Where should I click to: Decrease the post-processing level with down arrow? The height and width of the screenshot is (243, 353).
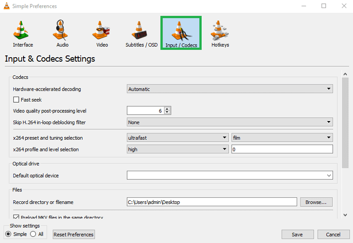(x=167, y=112)
